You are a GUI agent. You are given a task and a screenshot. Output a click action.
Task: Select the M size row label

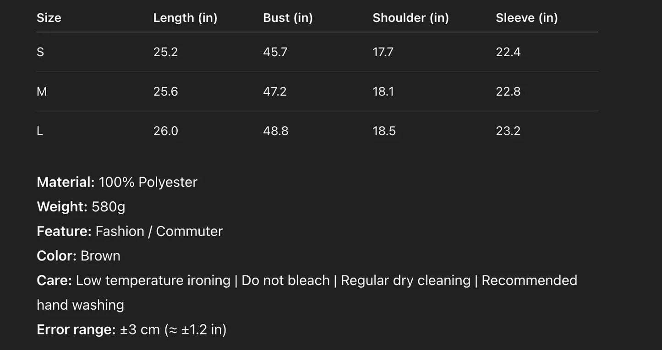click(42, 92)
